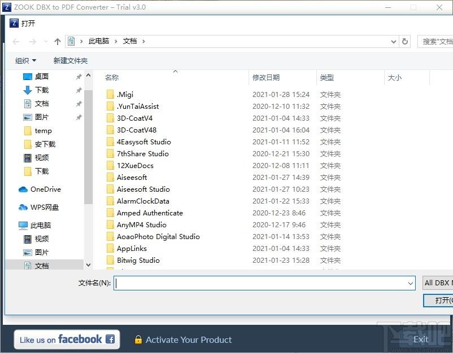Viewport: 453px width, 353px height.
Task: Click the 7thShare Studio folder icon
Action: click(110, 153)
